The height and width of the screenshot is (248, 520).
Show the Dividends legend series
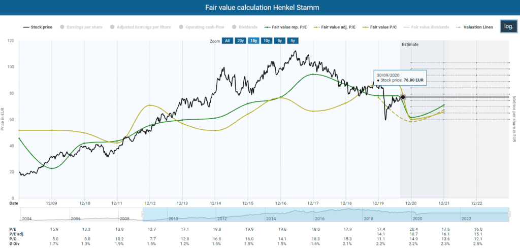pyautogui.click(x=245, y=27)
